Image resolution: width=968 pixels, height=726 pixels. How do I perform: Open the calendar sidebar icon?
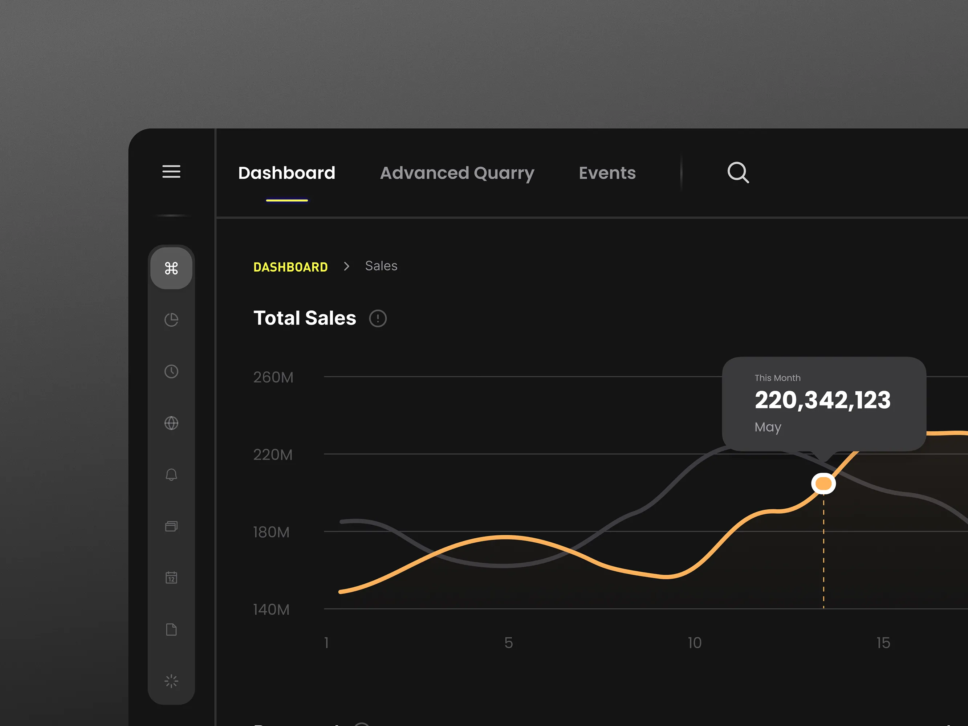click(171, 578)
